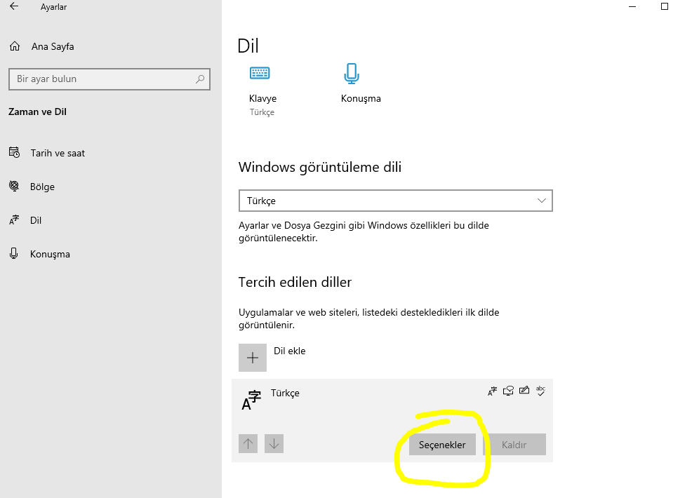Click inside the 'Bir ayar bulun' search field
The height and width of the screenshot is (498, 692).
[109, 79]
